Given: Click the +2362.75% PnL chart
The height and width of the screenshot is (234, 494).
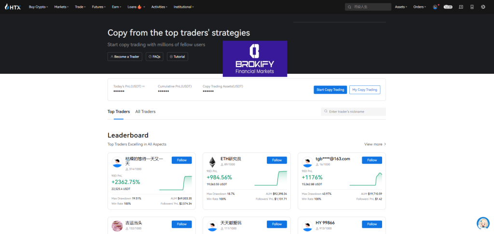Looking at the screenshot, I should pyautogui.click(x=176, y=183).
